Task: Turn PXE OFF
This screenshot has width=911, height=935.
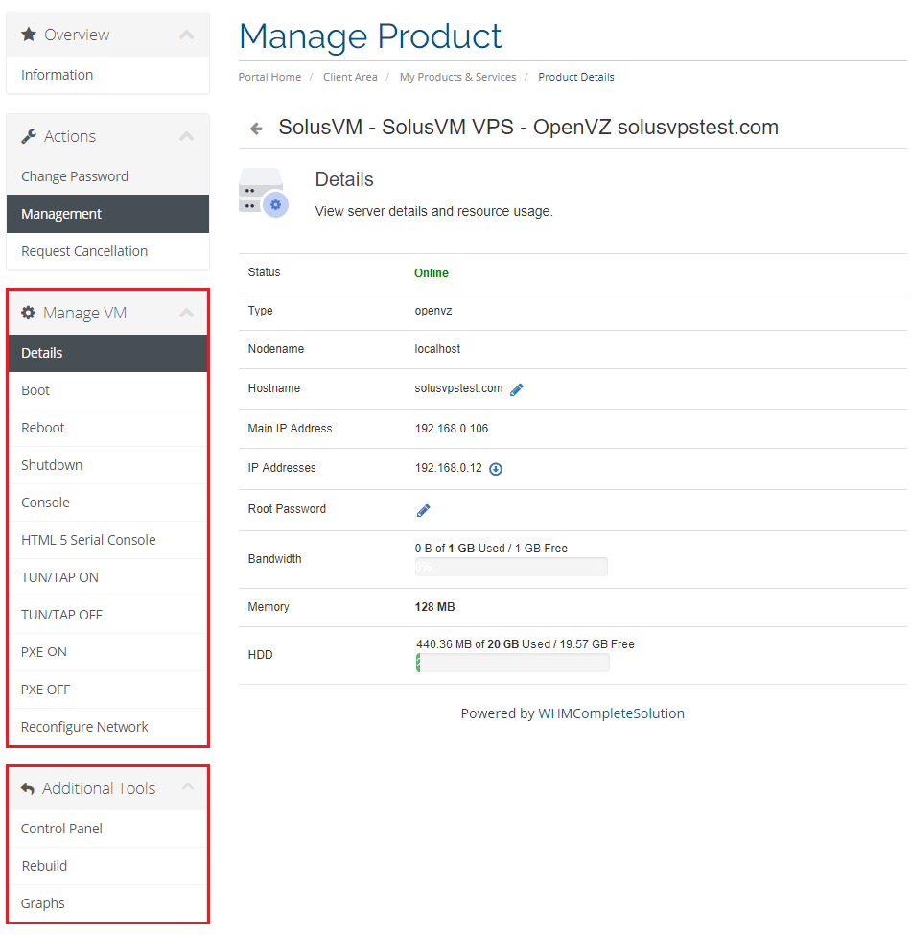Action: [x=108, y=690]
